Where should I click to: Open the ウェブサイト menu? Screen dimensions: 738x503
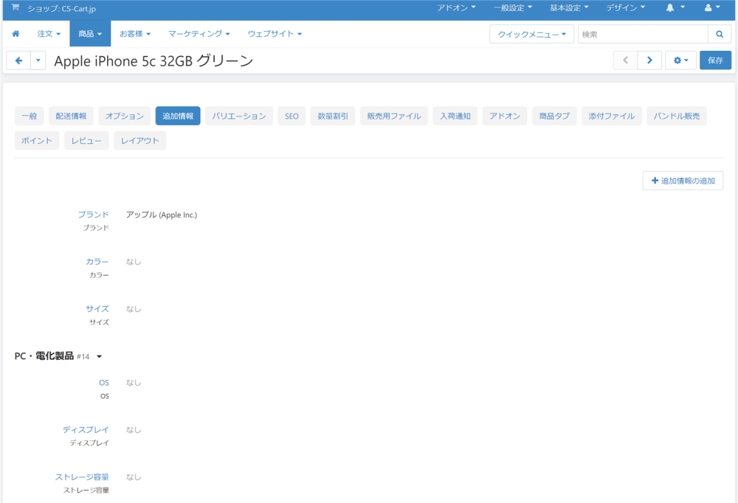click(275, 34)
